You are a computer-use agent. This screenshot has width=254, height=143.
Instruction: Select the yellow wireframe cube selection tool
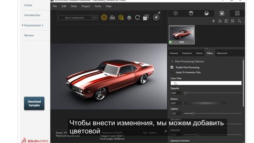(x=121, y=17)
